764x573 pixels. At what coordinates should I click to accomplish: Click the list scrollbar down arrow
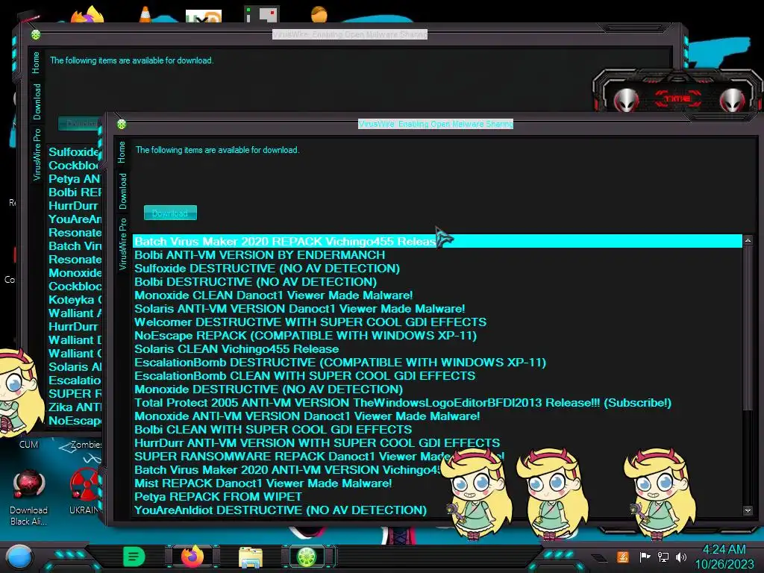pyautogui.click(x=748, y=510)
